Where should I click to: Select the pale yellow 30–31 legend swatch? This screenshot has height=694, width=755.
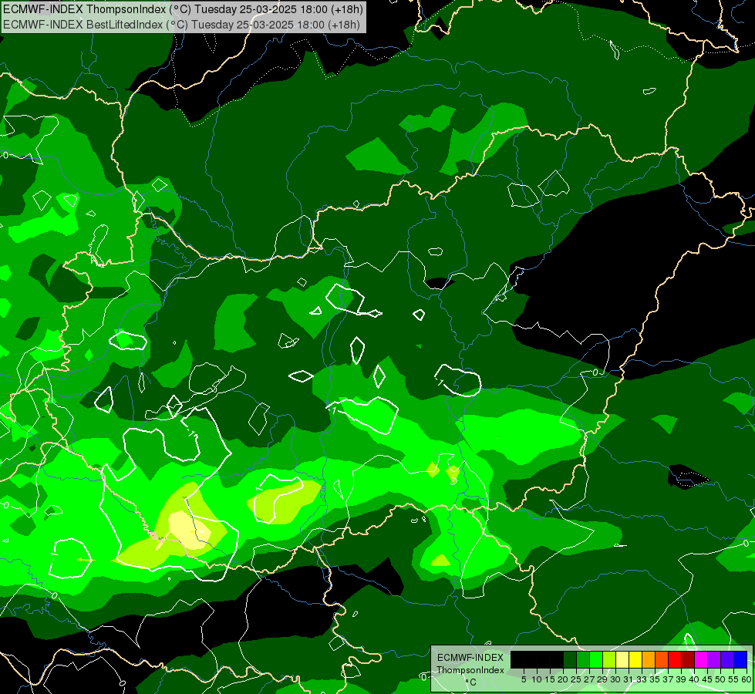622,659
